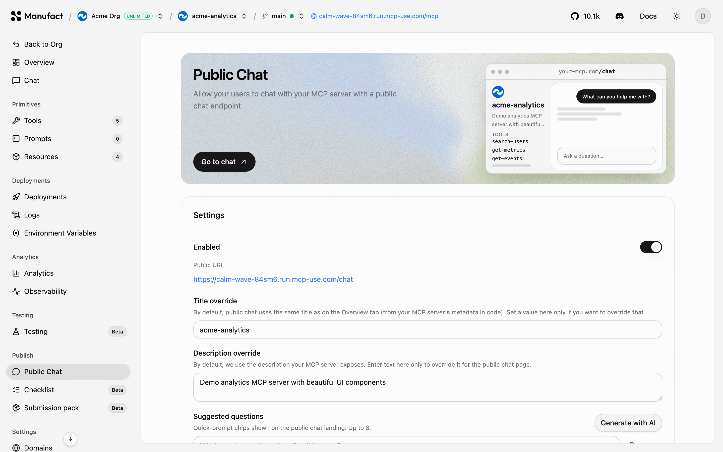This screenshot has width=723, height=452.
Task: Click the Checklist list icon
Action: coord(16,390)
